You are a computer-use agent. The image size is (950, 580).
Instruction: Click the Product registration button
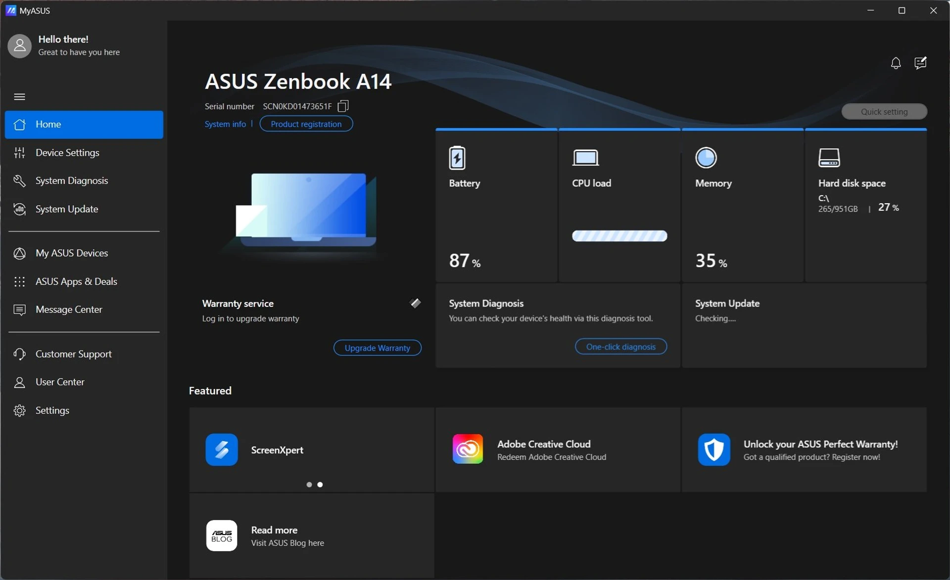click(x=306, y=124)
